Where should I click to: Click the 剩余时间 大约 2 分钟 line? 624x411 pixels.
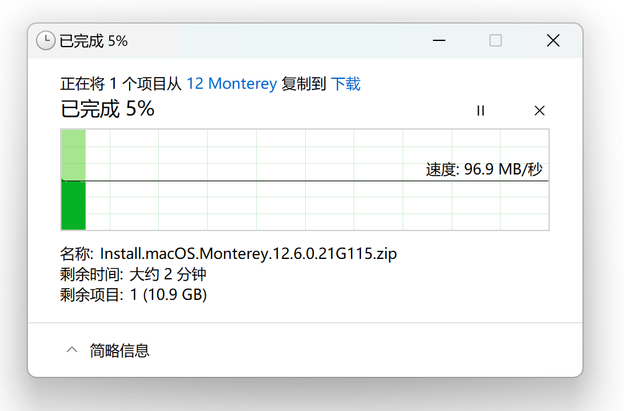[133, 274]
